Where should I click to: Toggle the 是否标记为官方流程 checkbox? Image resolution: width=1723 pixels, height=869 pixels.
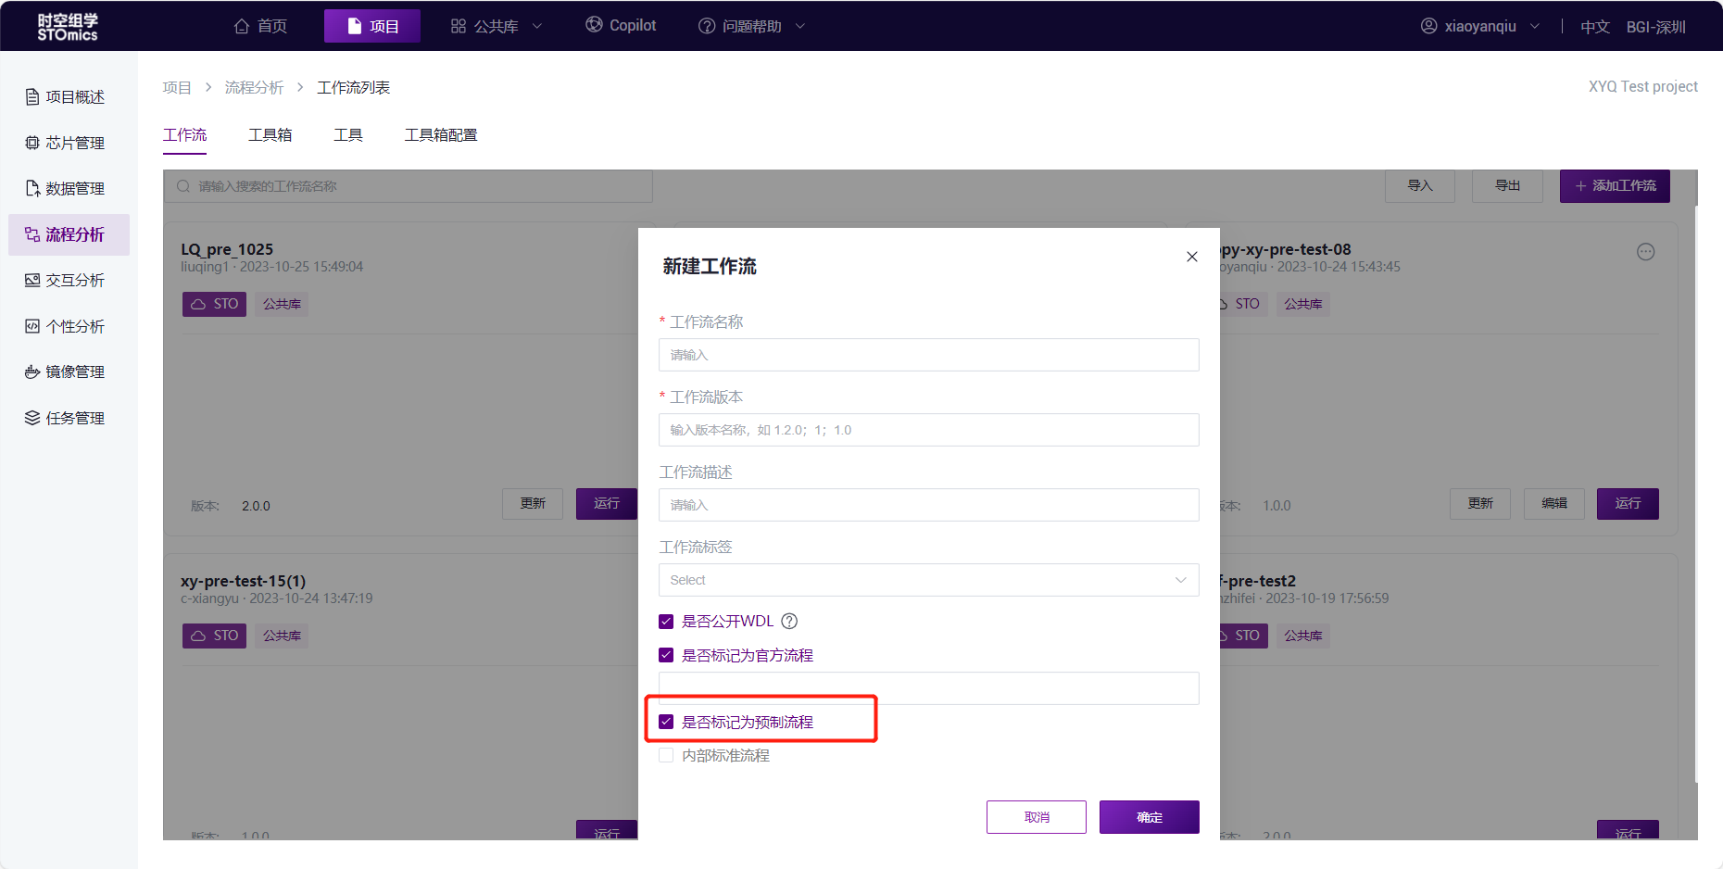(666, 655)
